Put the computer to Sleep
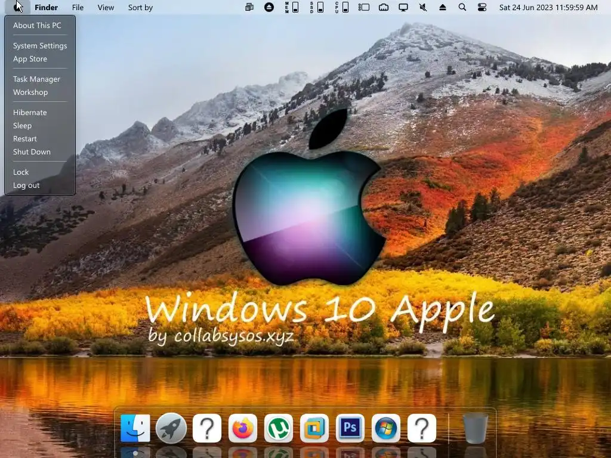The image size is (611, 458). pos(22,125)
